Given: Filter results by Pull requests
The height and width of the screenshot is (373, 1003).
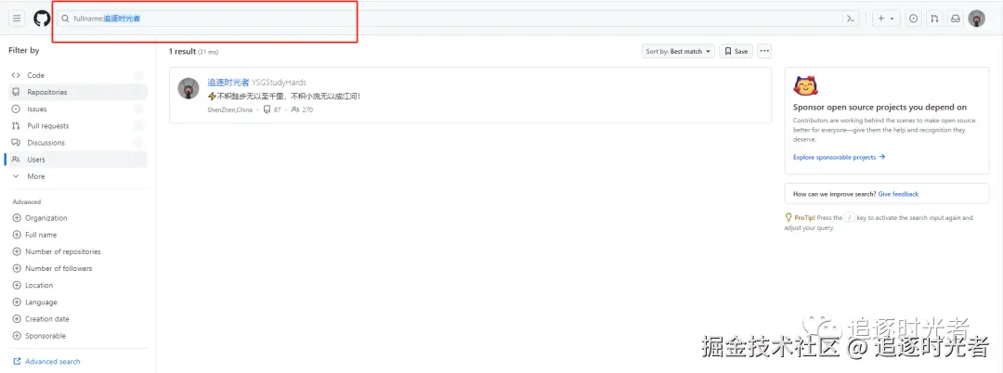Looking at the screenshot, I should [x=77, y=126].
